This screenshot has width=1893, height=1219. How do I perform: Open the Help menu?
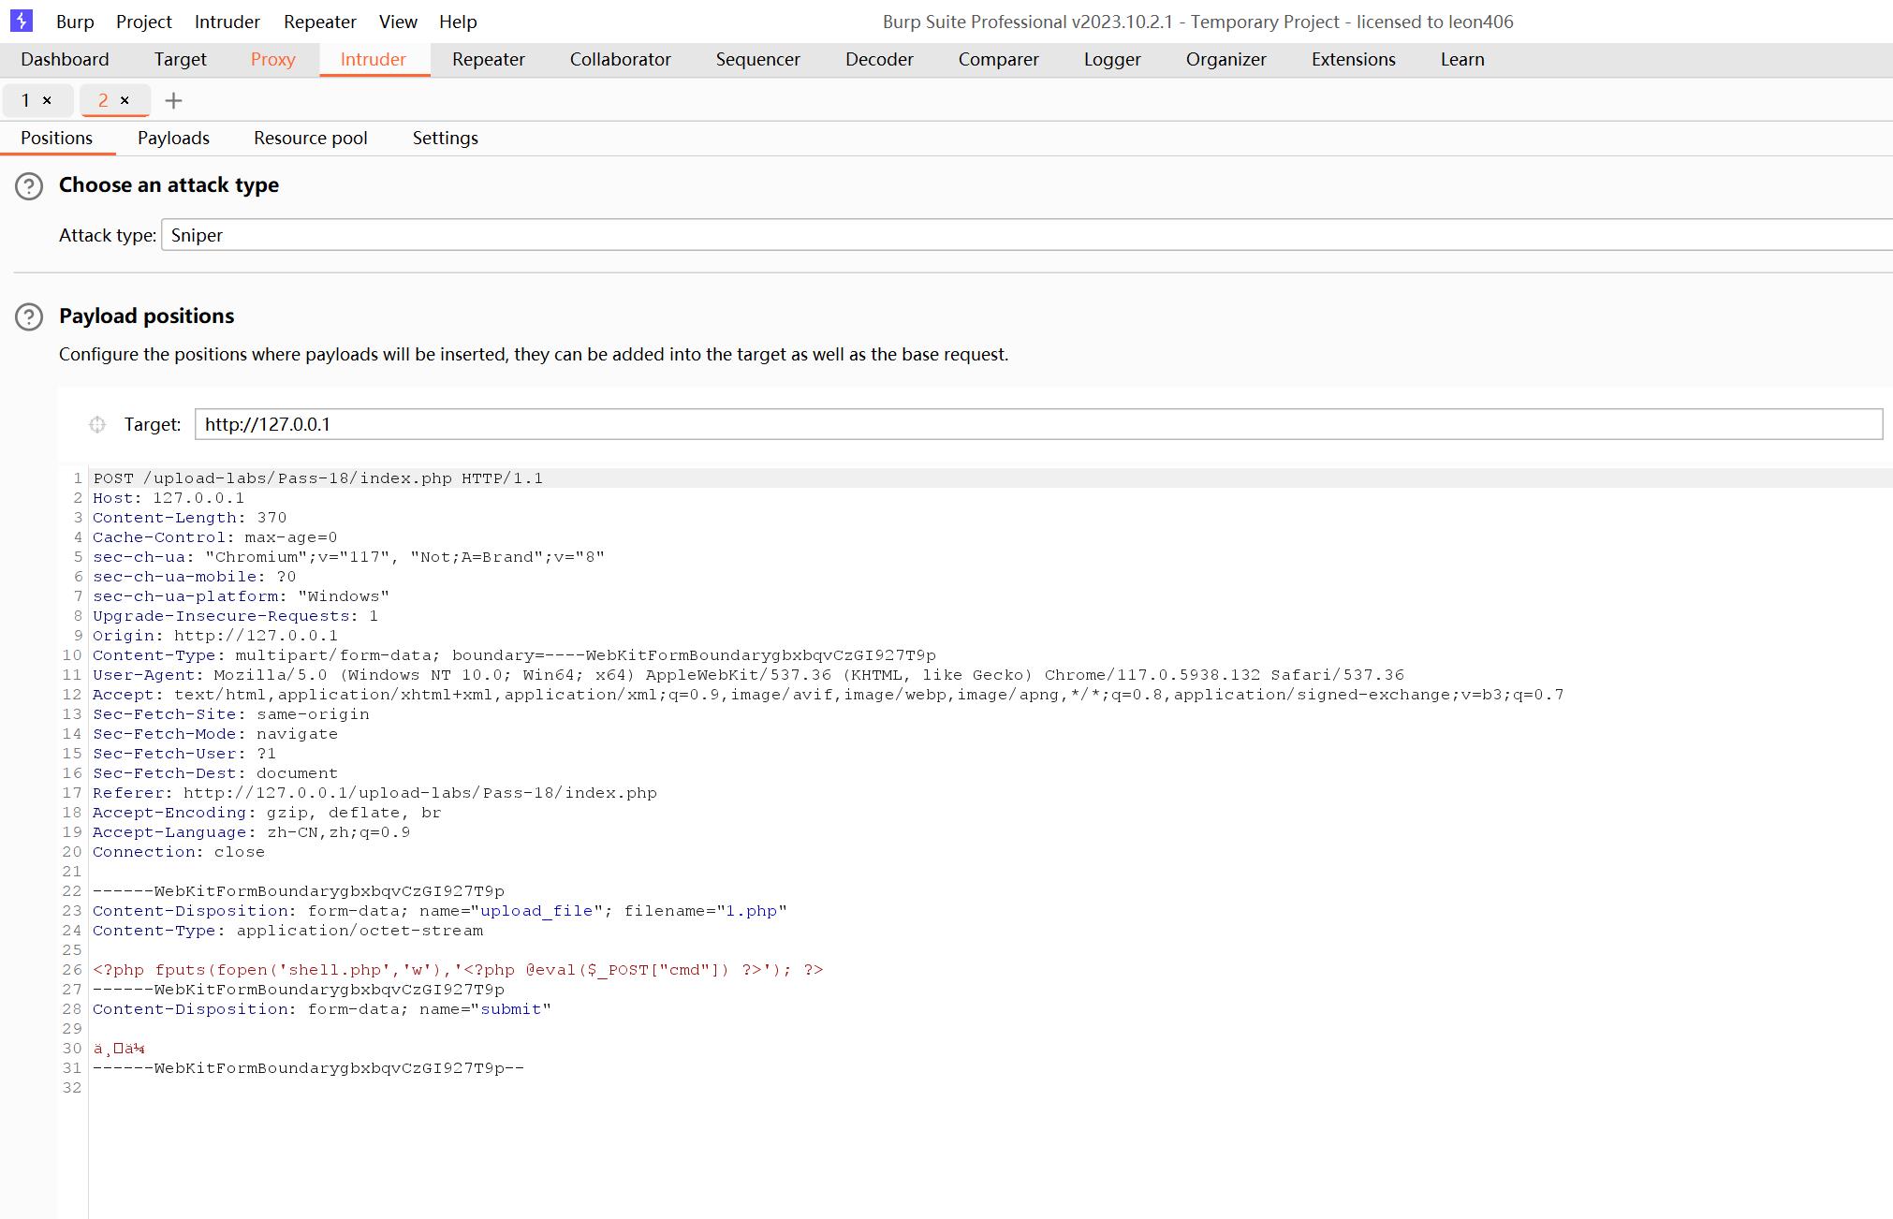(x=458, y=22)
